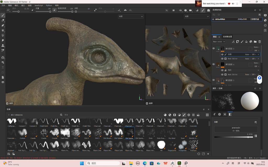This screenshot has width=268, height=167.
Task: Select the Eraser tool in left toolbar
Action: 3,20
